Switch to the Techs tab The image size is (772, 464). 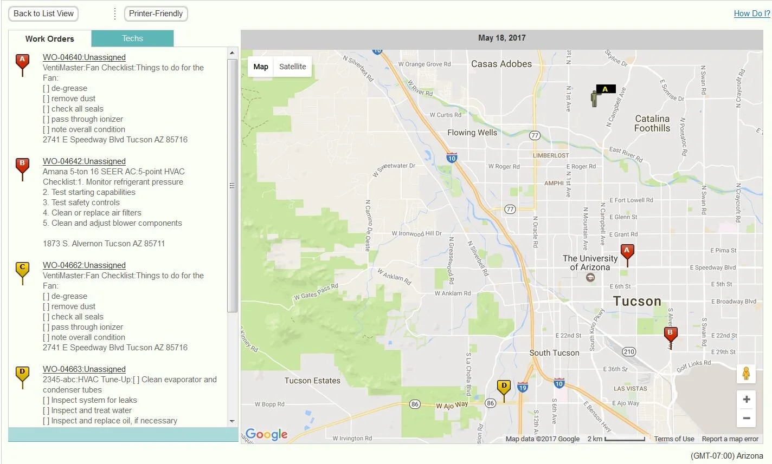132,38
